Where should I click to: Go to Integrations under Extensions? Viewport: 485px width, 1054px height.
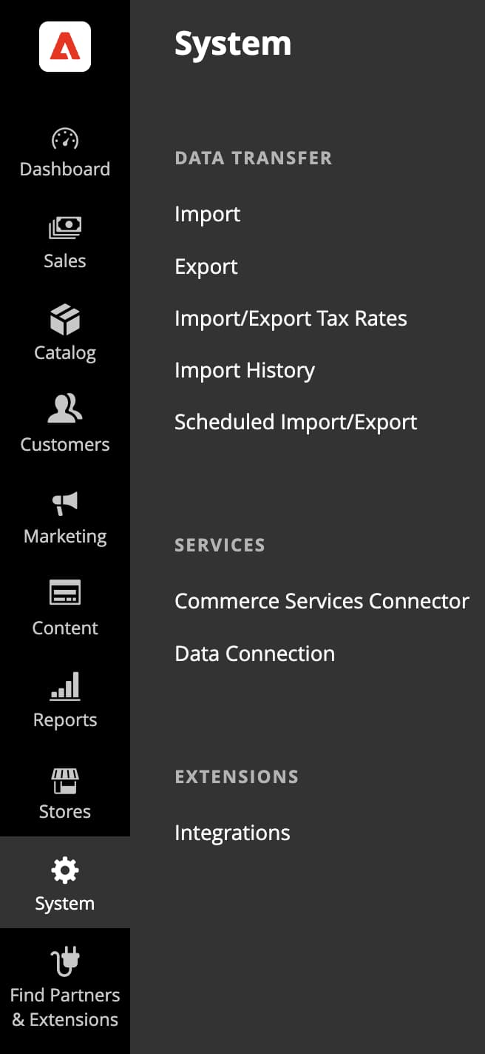[x=232, y=833]
